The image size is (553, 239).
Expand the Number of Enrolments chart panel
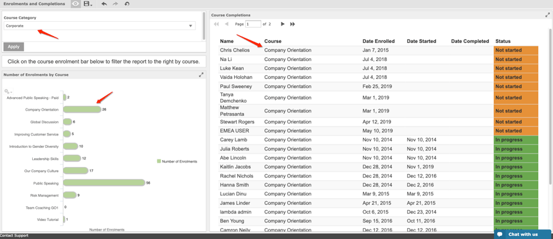tap(201, 75)
